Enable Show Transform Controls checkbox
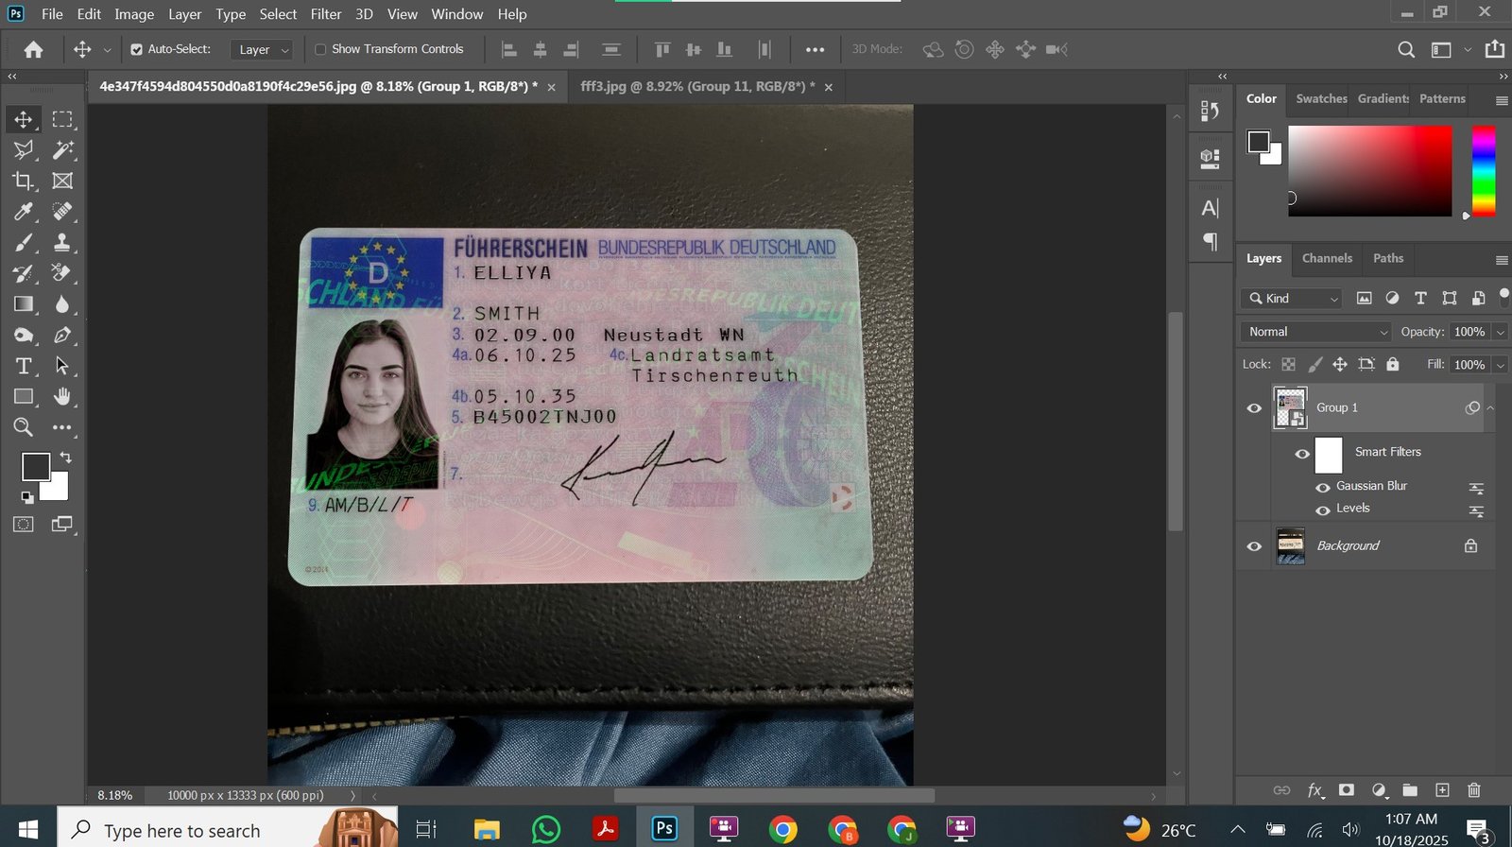 [320, 49]
